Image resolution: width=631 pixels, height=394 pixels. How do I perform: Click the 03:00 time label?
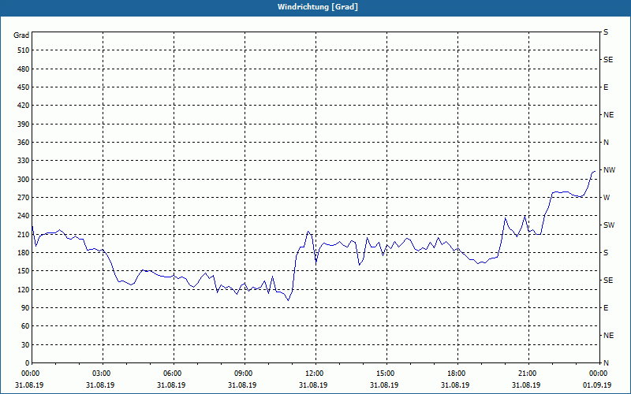pos(101,374)
